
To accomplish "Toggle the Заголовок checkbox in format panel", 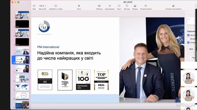I will (x=188, y=35).
